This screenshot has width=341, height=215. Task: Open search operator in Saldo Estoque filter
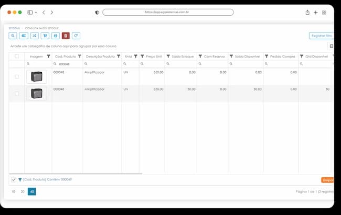point(168,64)
